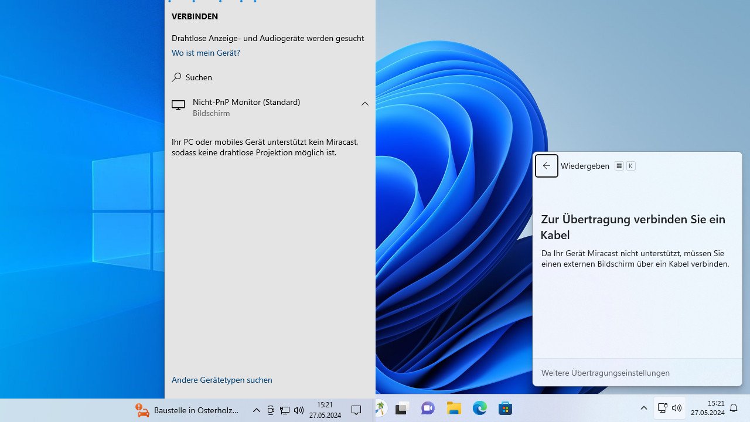Open the notification bell in the right taskbar
The image size is (750, 422).
(x=733, y=409)
